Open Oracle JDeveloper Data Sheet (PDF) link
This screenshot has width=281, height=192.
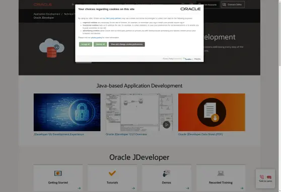point(200,134)
